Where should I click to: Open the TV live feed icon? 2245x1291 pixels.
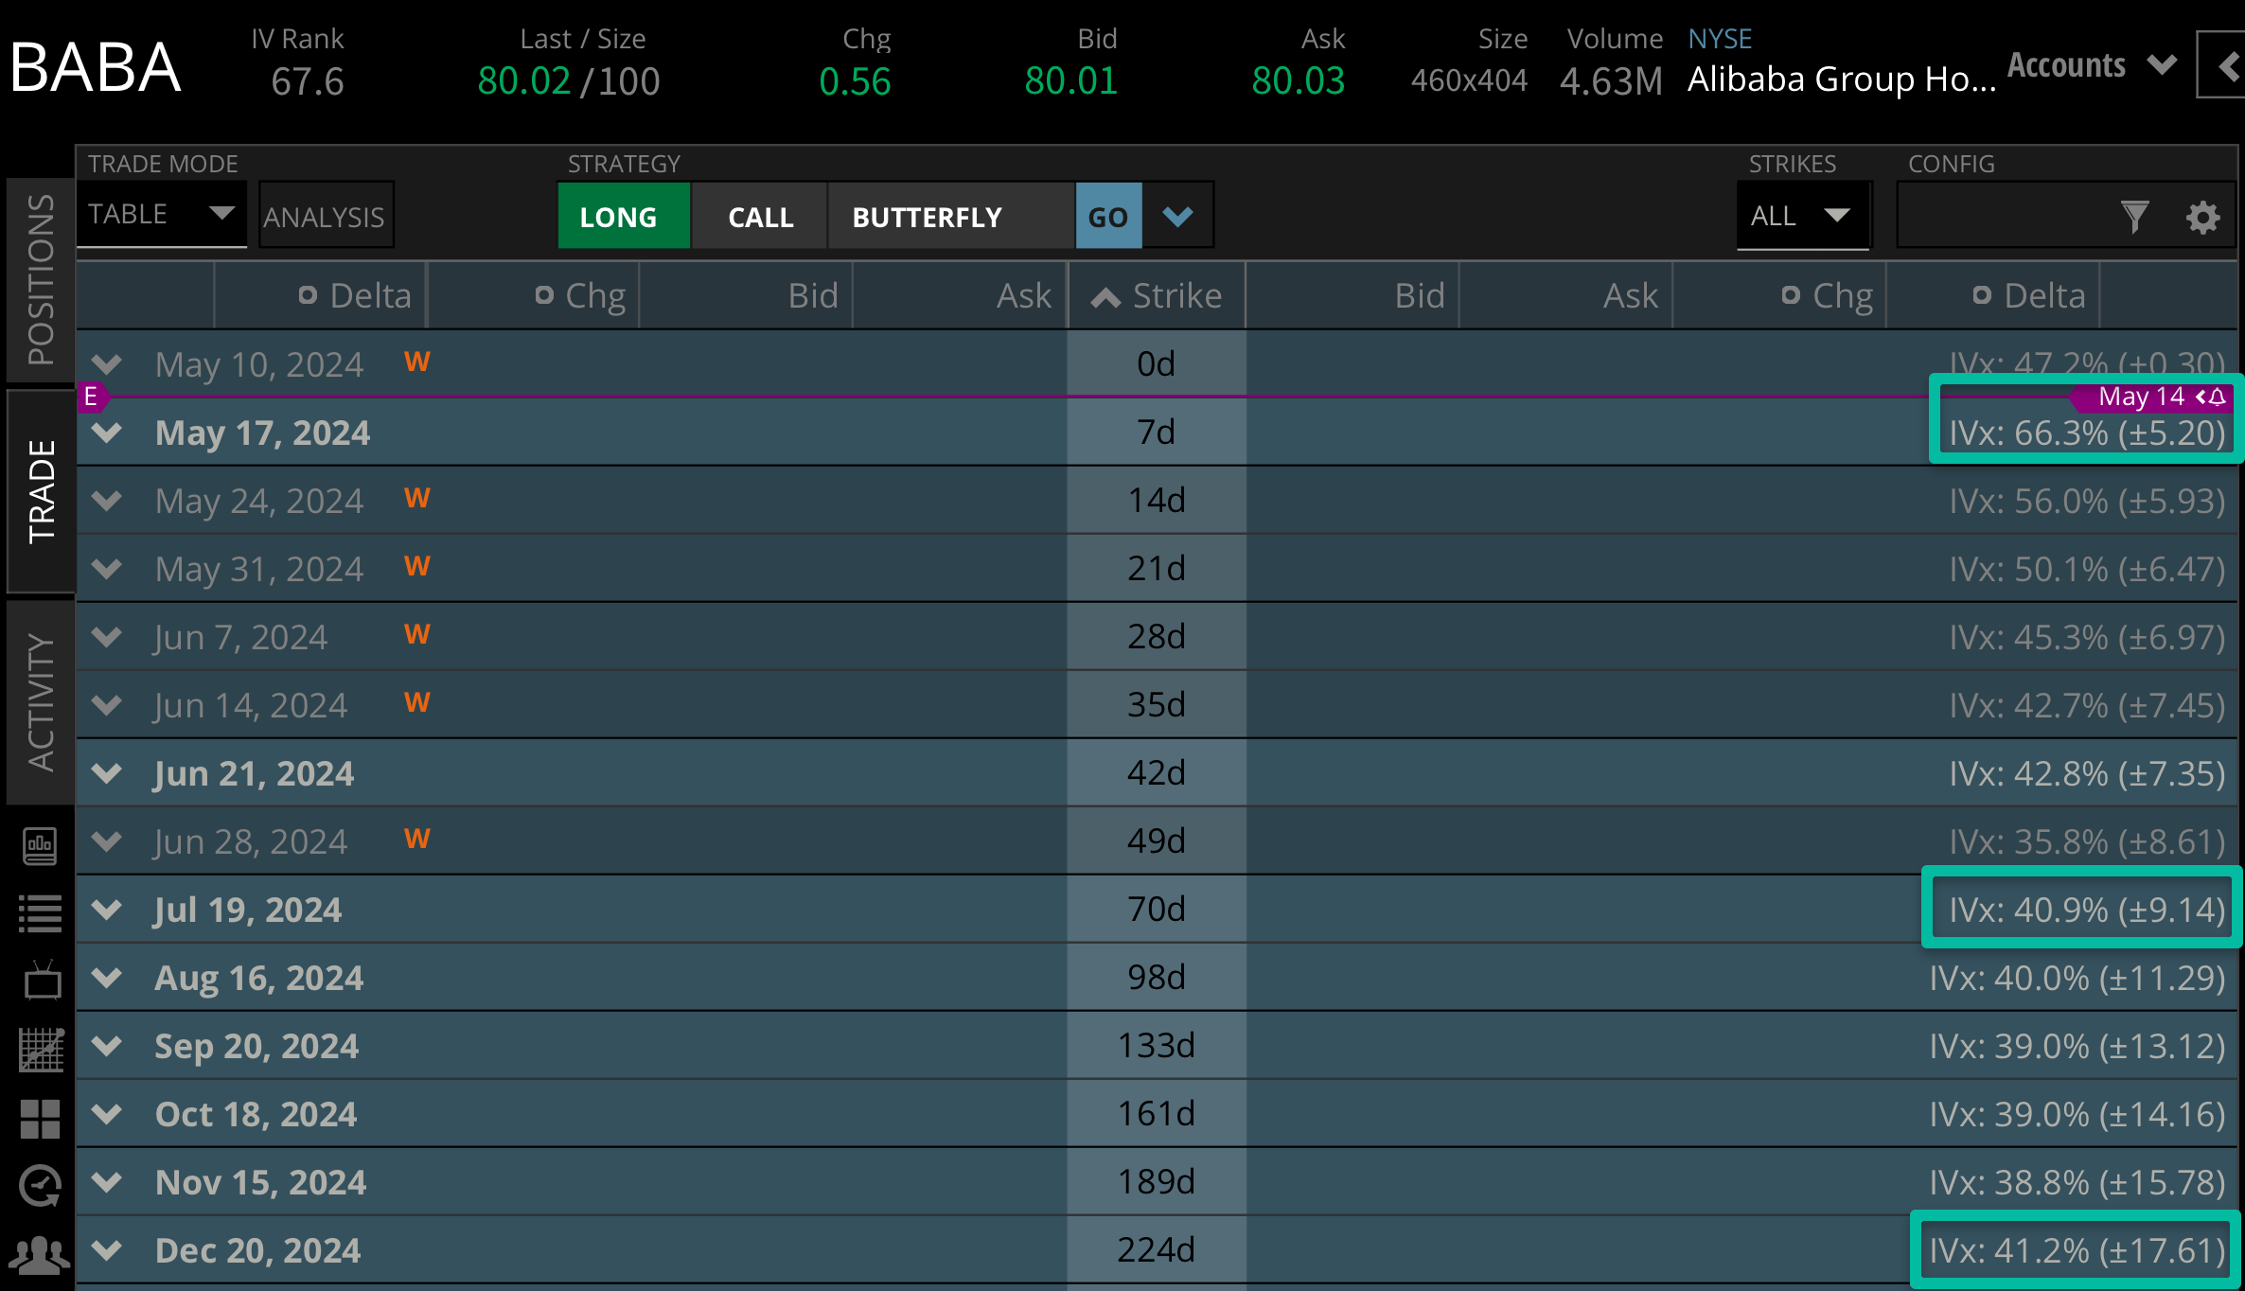click(42, 982)
